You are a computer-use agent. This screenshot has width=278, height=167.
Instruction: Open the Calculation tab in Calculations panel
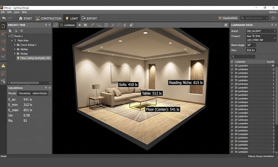pyautogui.click(x=24, y=93)
